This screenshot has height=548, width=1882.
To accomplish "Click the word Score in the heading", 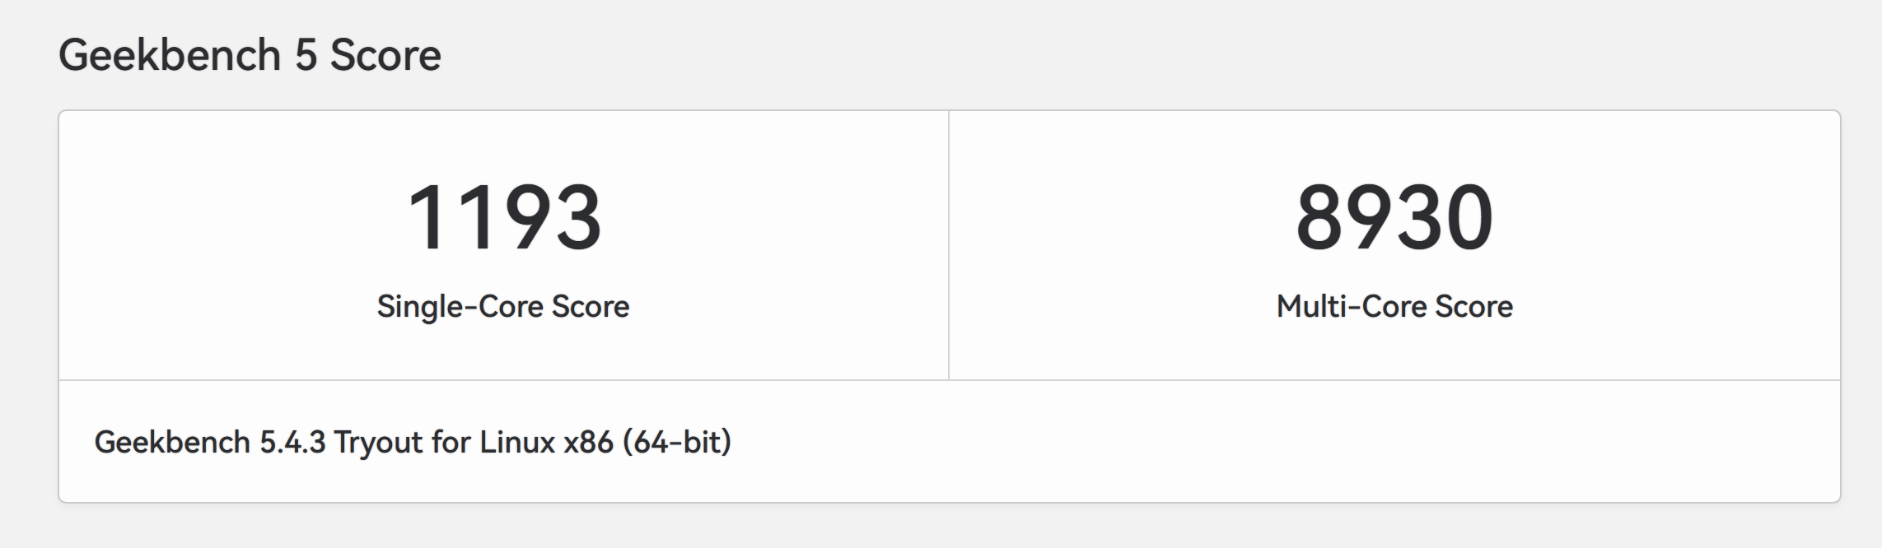I will 385,56.
